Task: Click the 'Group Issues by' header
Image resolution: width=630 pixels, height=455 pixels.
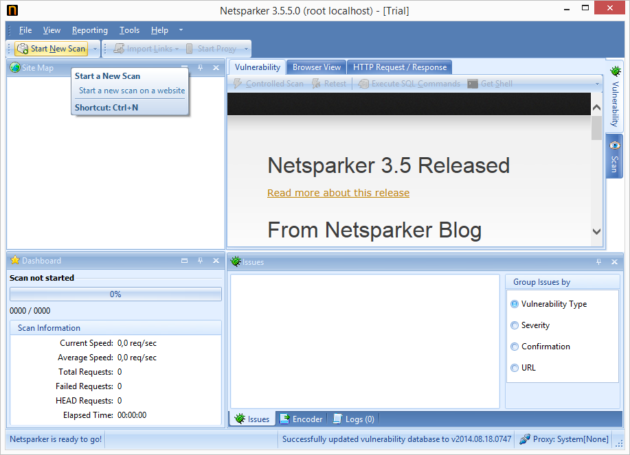Action: tap(541, 282)
